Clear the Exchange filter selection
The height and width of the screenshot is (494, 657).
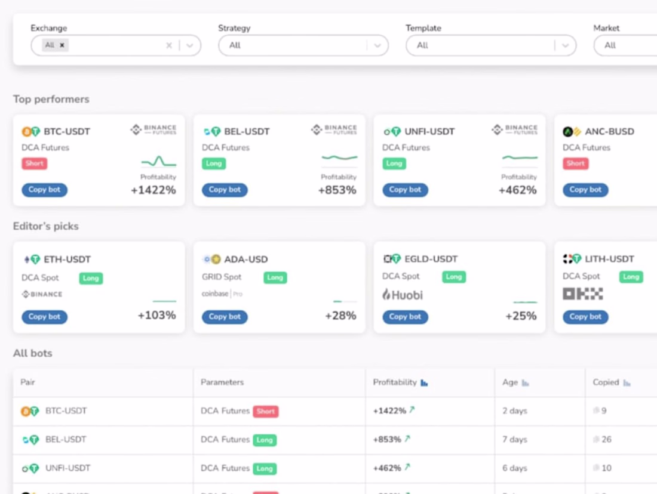click(169, 45)
